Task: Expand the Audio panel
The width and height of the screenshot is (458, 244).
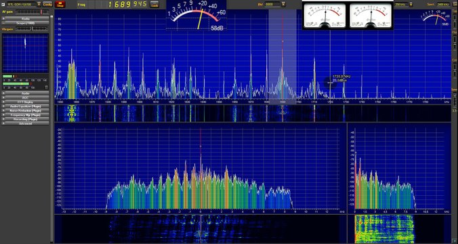Action: 26,94
